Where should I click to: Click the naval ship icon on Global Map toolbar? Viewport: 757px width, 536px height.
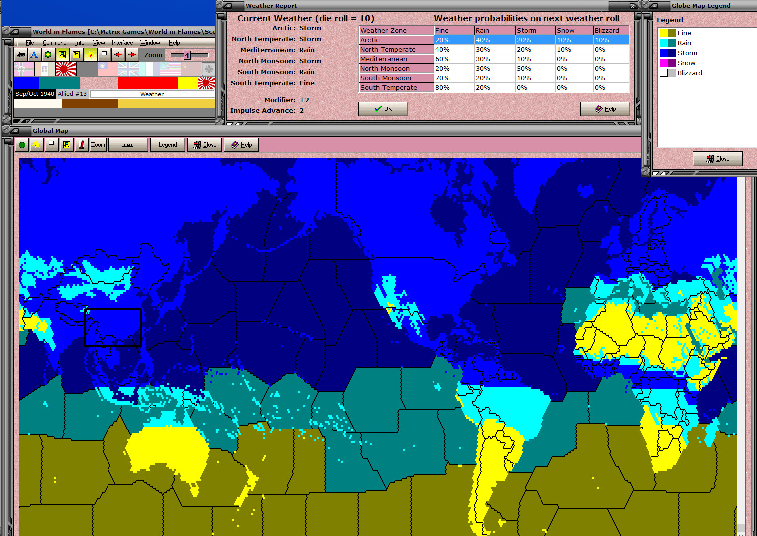[127, 144]
